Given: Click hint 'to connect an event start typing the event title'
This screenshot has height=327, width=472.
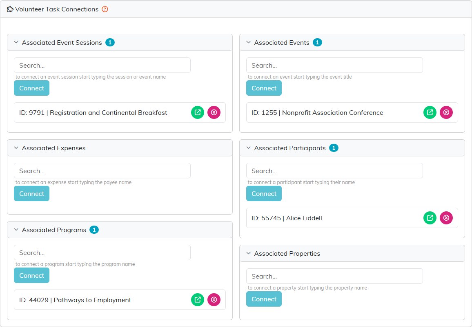Looking at the screenshot, I should coord(300,77).
